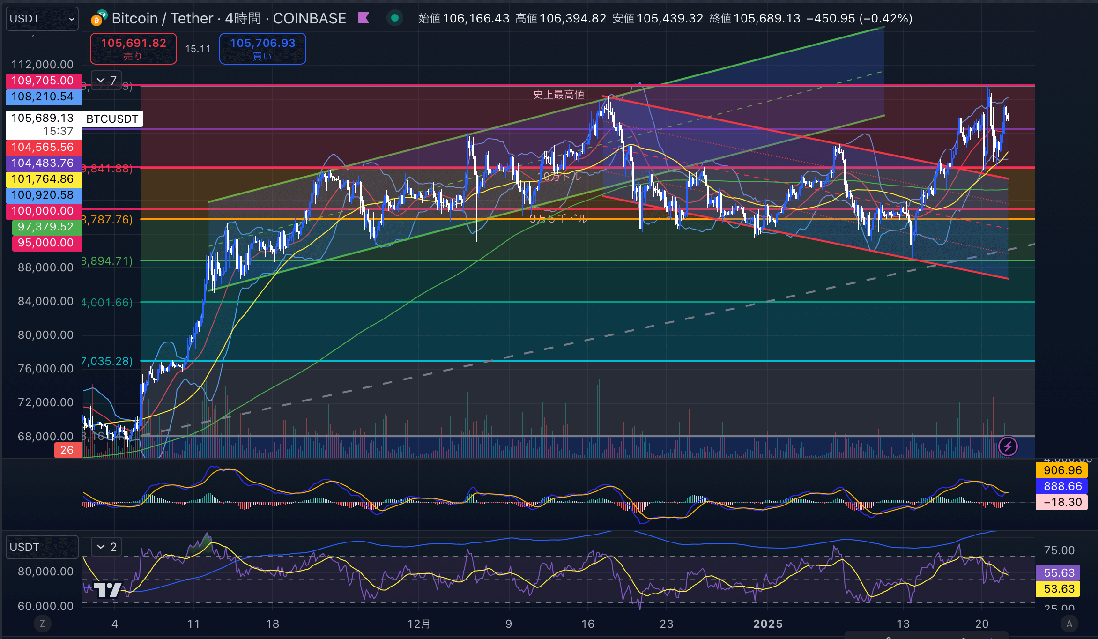Click the −450.95 (−0.42%) change value
Viewport: 1098px width, 639px height.
pos(860,18)
